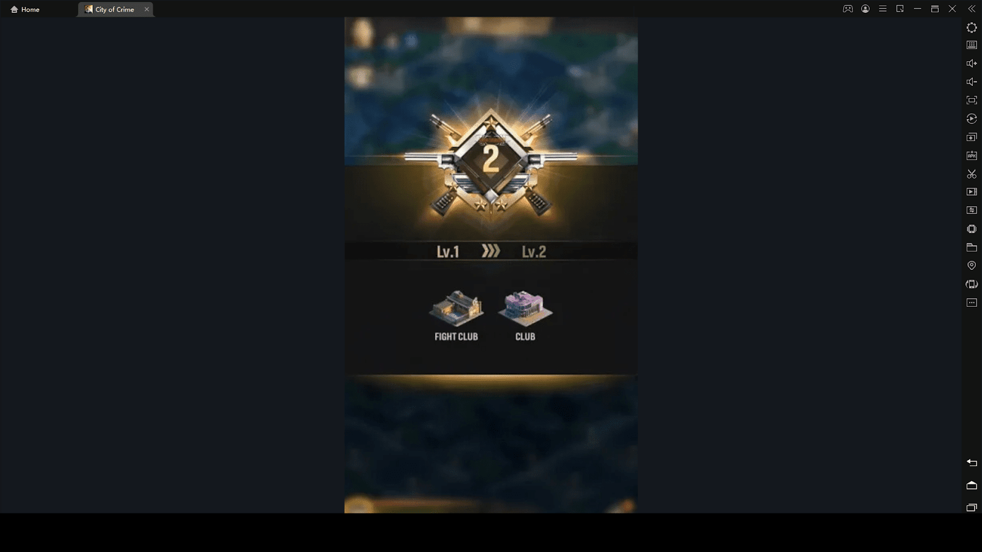Select the City of Crime tab
This screenshot has width=982, height=552.
109,9
